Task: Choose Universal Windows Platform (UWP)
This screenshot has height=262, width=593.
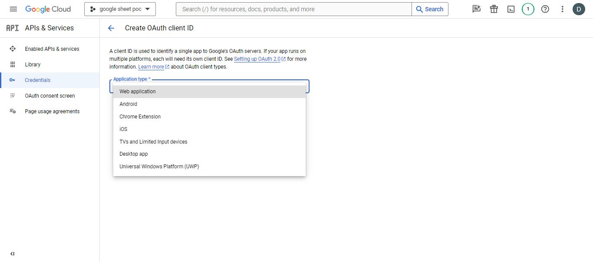Action: tap(209, 167)
